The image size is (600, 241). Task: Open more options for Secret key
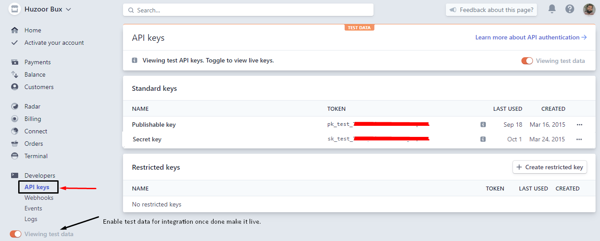pos(579,139)
